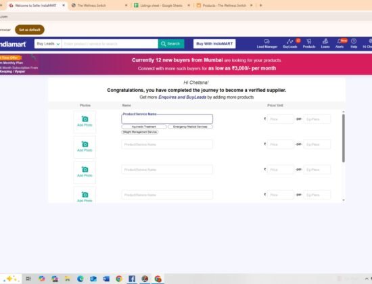Switch to the Listings sheet Google Sheets tab

click(x=162, y=5)
